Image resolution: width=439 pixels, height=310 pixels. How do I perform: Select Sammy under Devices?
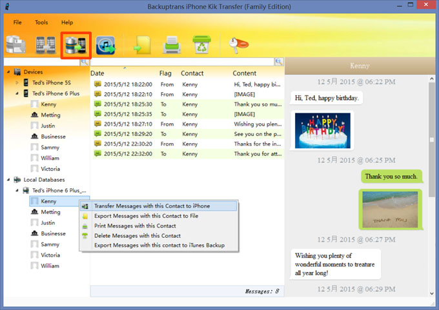click(x=50, y=148)
